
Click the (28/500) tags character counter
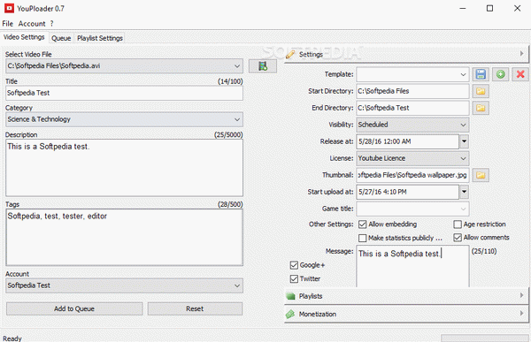(230, 204)
